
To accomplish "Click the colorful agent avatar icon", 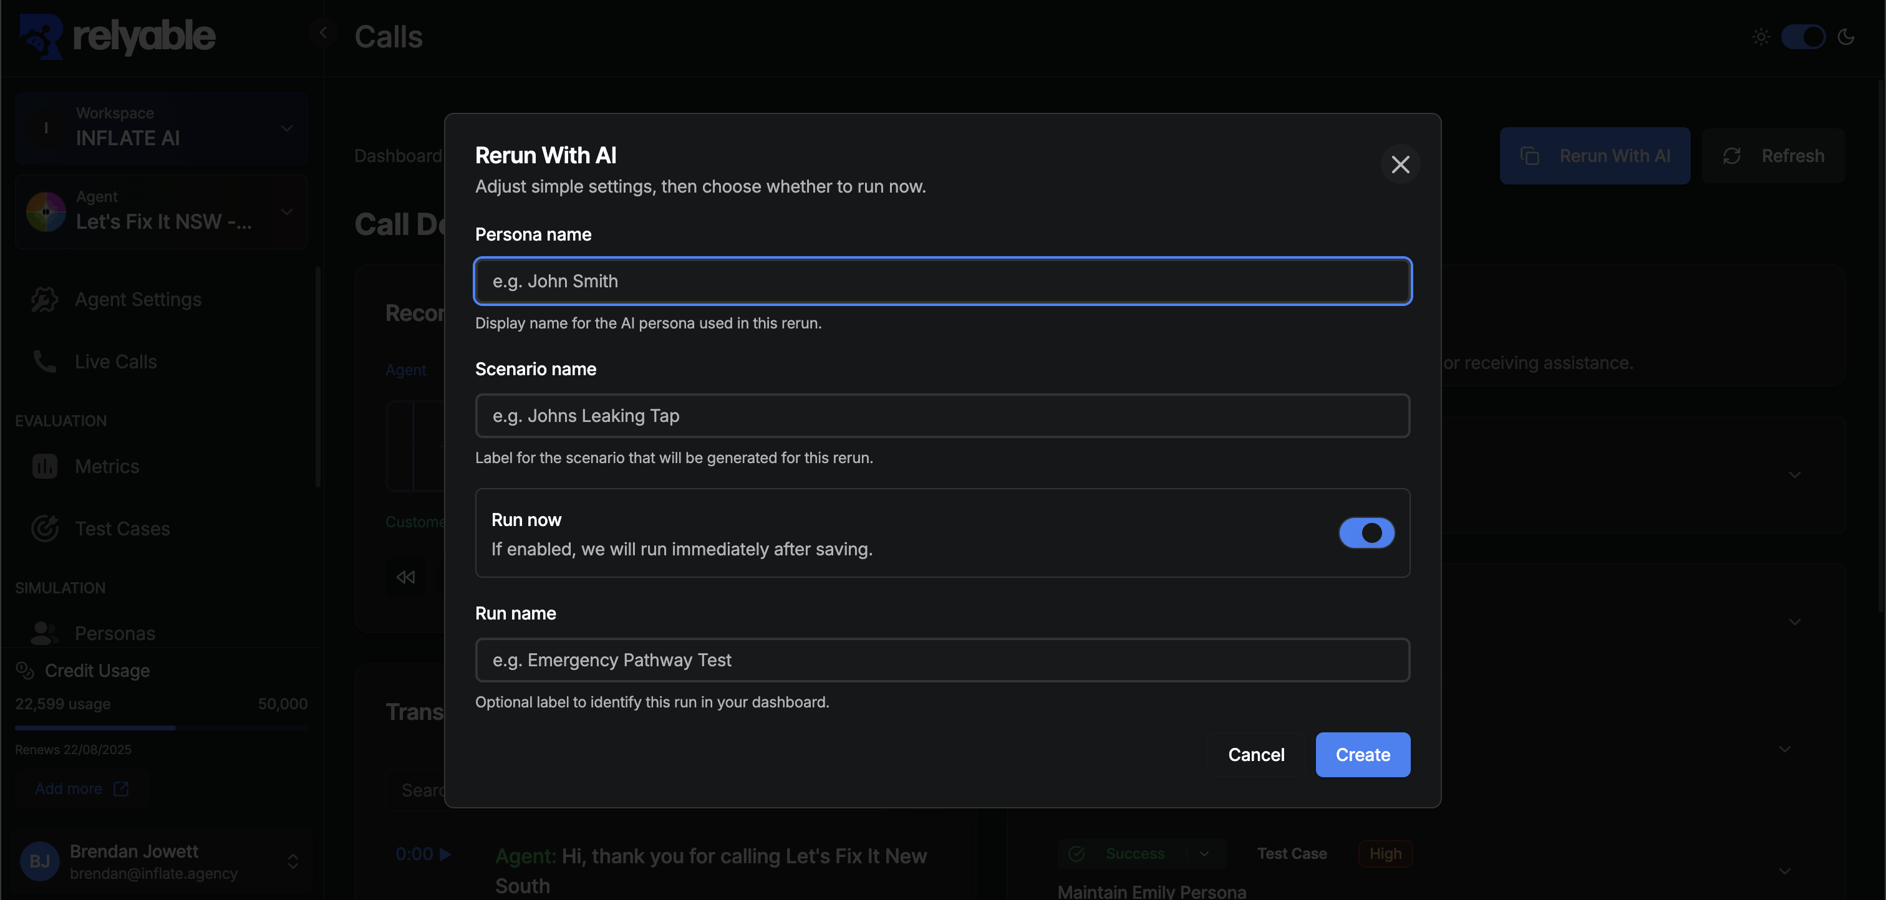I will pos(46,211).
